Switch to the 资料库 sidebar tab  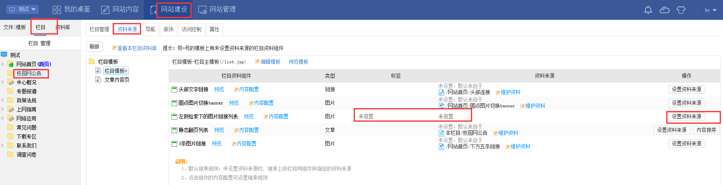coord(63,27)
